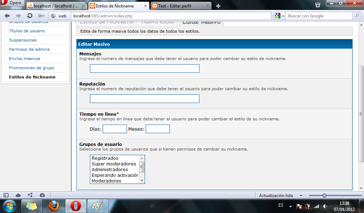Open the volume speaker tray icon
The width and height of the screenshot is (364, 213).
[x=325, y=206]
